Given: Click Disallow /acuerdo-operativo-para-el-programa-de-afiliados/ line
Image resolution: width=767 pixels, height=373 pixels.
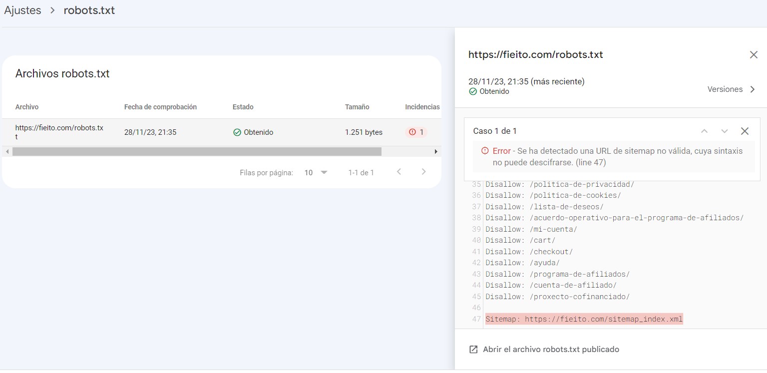Looking at the screenshot, I should [x=615, y=218].
